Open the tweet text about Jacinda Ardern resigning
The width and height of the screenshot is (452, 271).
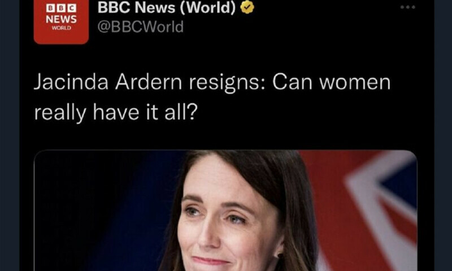coord(212,97)
